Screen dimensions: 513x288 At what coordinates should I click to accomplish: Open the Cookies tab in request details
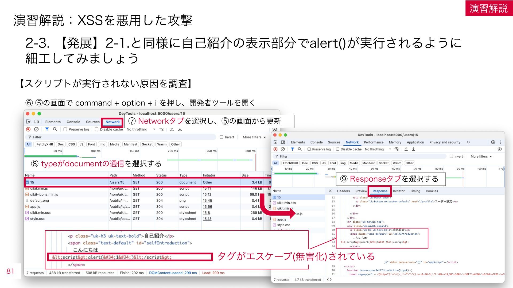[432, 191]
